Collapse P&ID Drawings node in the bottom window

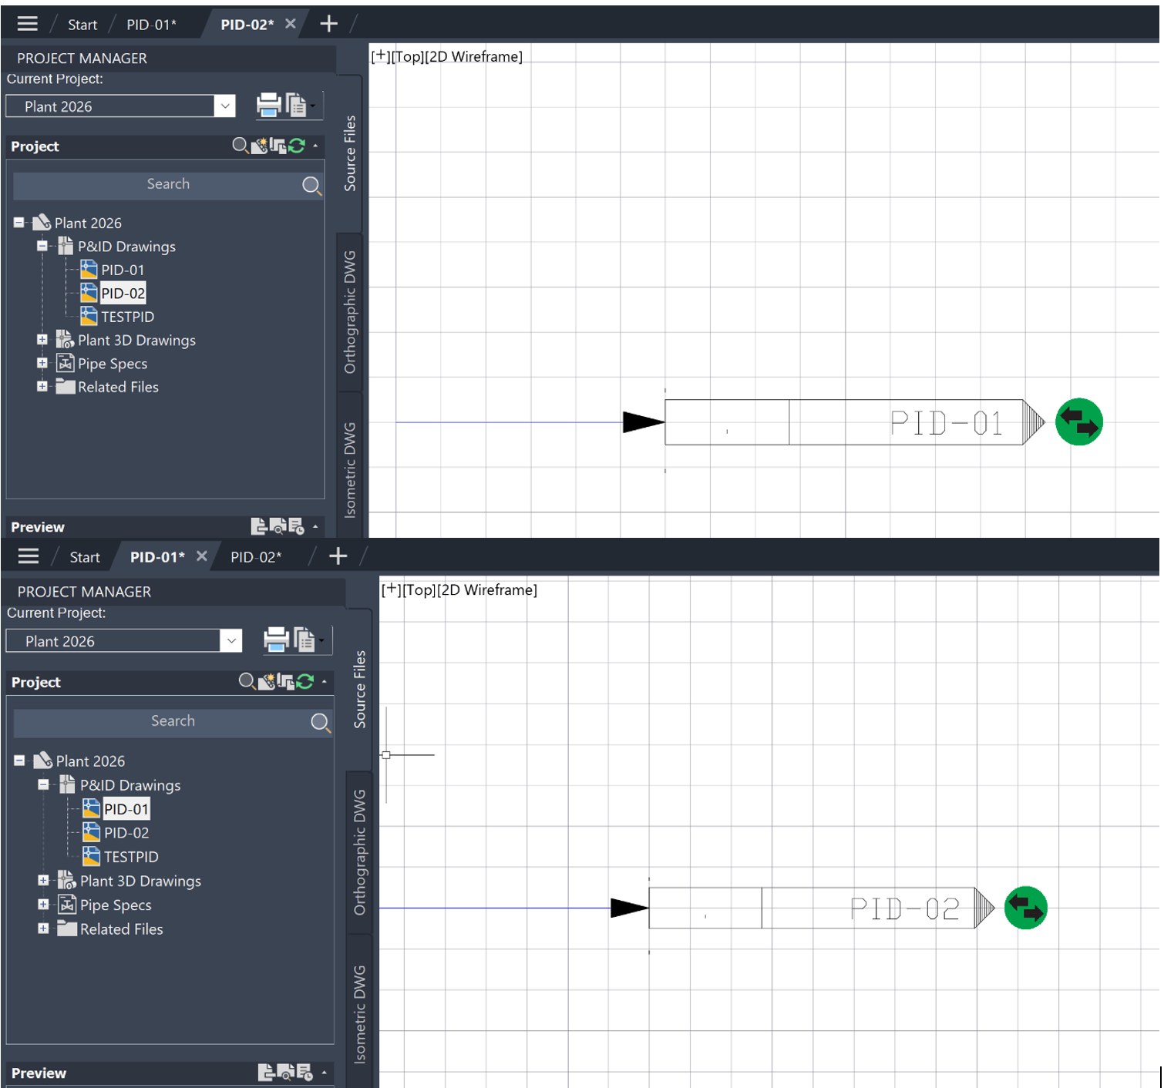(43, 784)
